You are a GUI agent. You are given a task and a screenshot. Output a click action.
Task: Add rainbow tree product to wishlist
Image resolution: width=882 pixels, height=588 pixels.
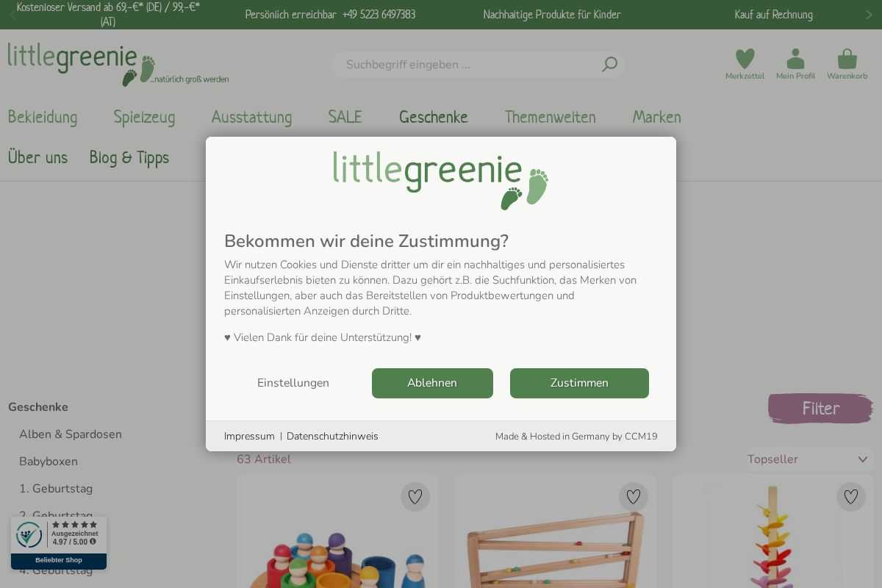tap(851, 497)
